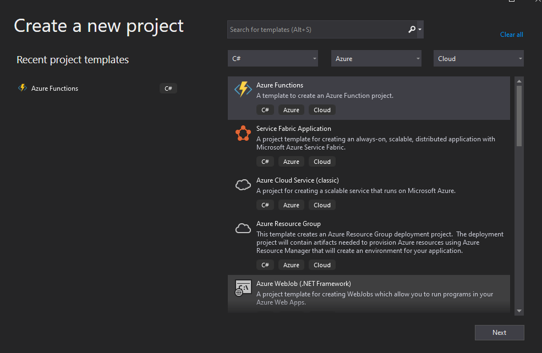Click the Azure Resource Group cloud icon

point(243,228)
